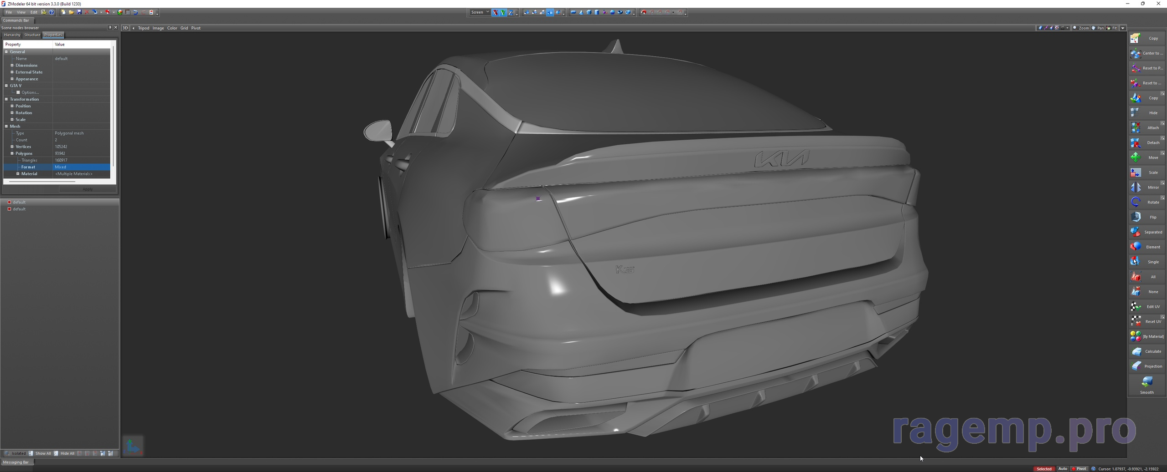This screenshot has width=1167, height=472.
Task: Toggle the Z axis constraint
Action: click(x=511, y=12)
